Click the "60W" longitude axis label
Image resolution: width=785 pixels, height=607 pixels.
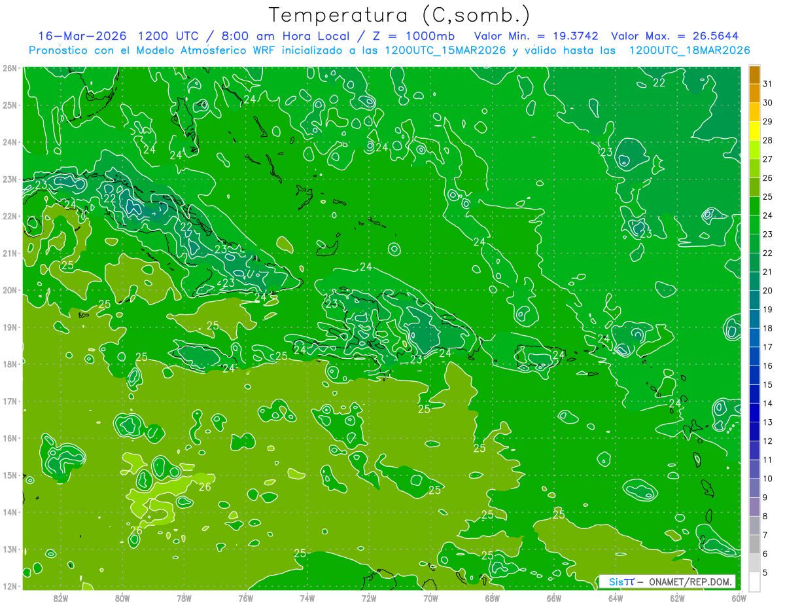coord(739,598)
